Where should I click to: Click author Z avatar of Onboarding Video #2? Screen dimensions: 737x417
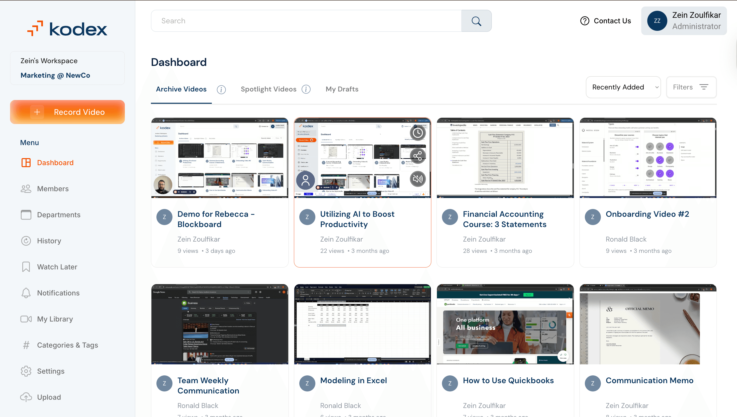tap(592, 217)
